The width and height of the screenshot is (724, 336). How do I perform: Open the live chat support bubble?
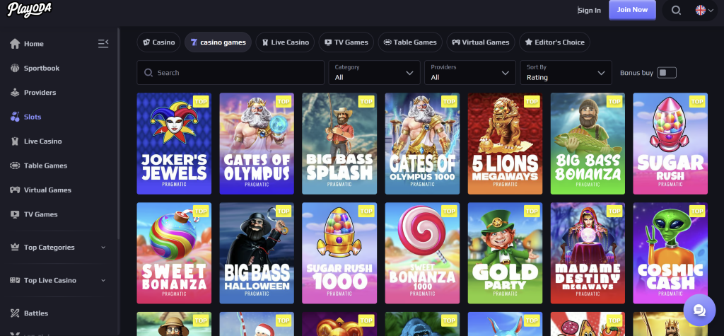(699, 311)
